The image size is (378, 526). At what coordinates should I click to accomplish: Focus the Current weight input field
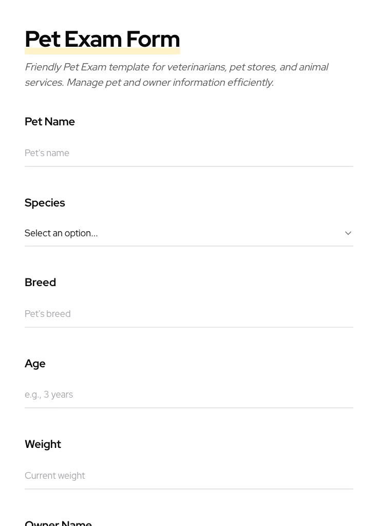(x=188, y=476)
